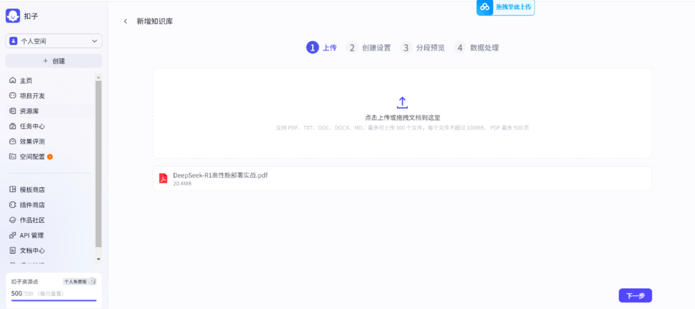Image resolution: width=695 pixels, height=309 pixels.
Task: Click the 效果评测 gauge icon
Action: 12,141
